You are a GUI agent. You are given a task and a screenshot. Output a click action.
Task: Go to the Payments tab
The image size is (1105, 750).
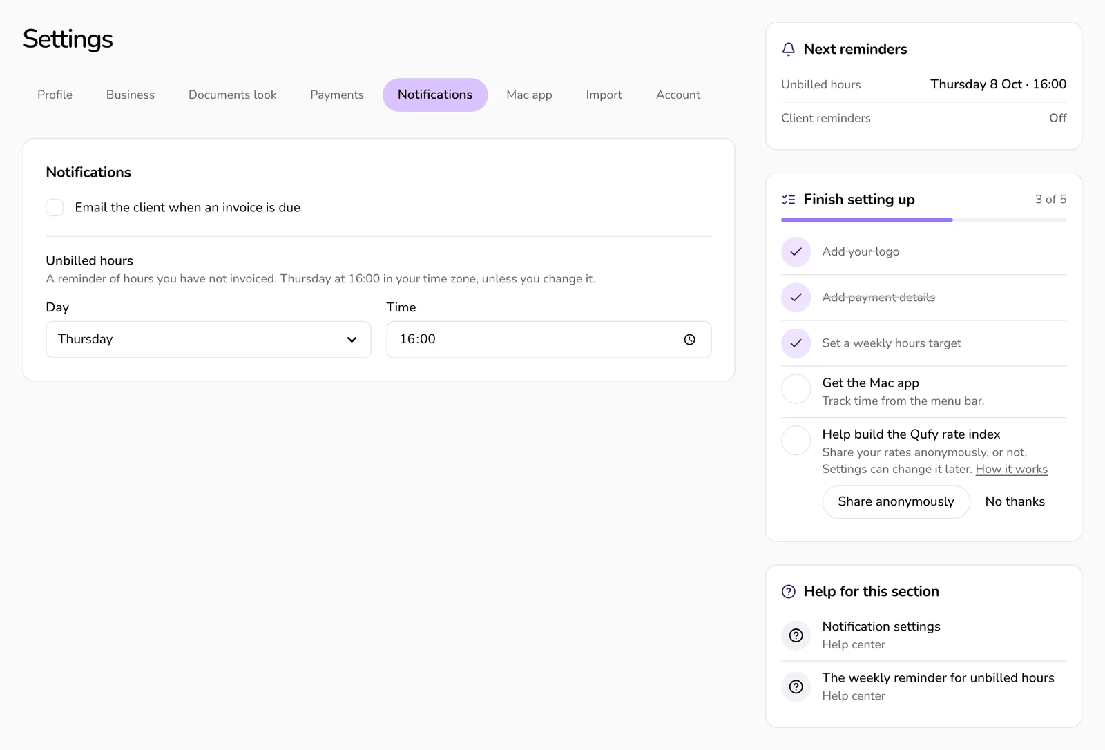point(337,95)
